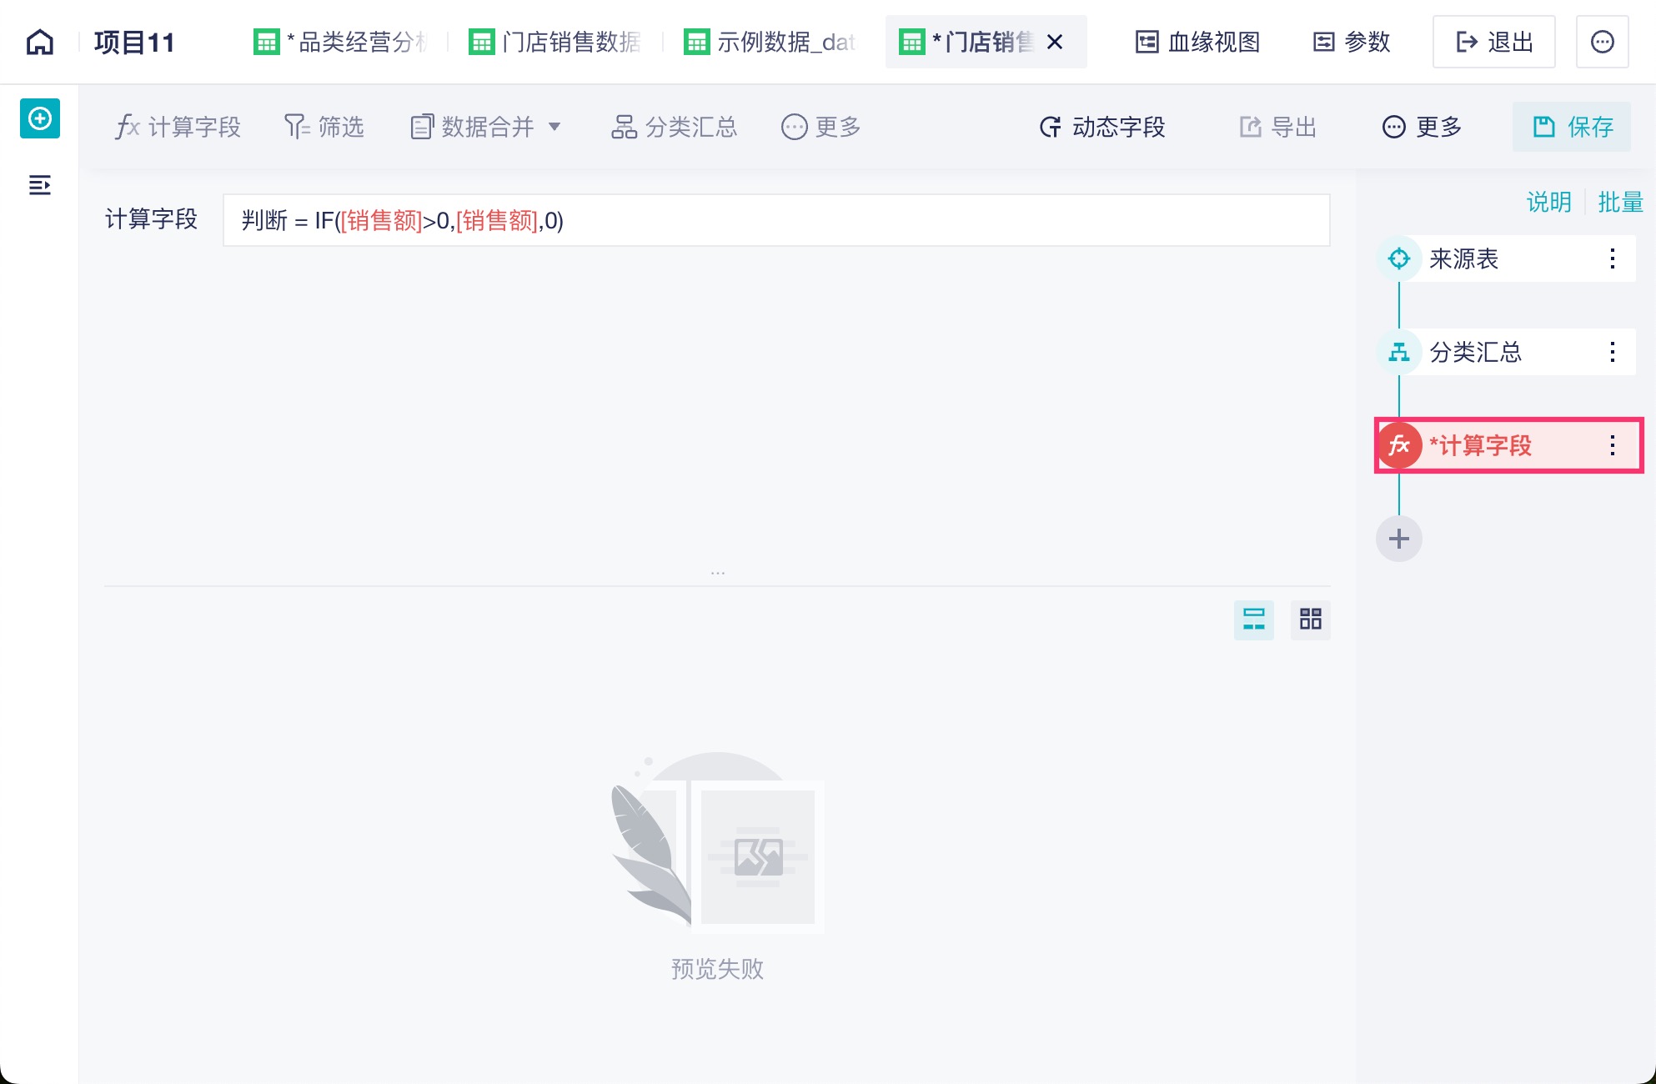This screenshot has height=1084, width=1656.
Task: Click the 保存 save button
Action: 1572,127
